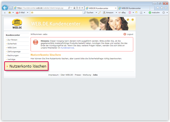Screen dimensions: 170x122
Task: Expand dropdown next to WEB.DE toolbar logo
Action: click(13, 13)
